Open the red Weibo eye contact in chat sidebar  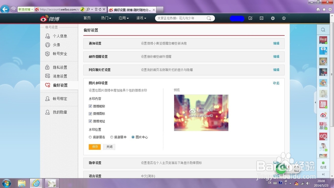point(323,115)
